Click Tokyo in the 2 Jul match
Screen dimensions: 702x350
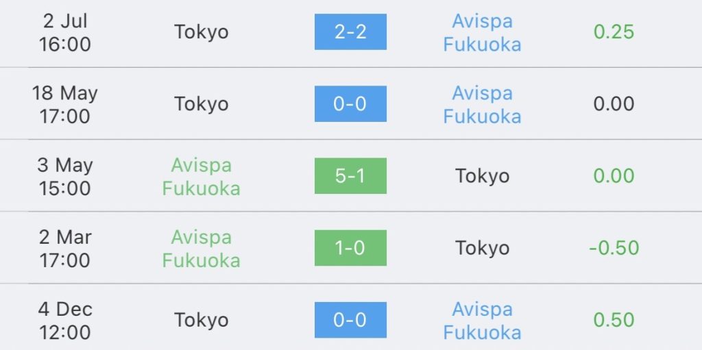(x=202, y=32)
